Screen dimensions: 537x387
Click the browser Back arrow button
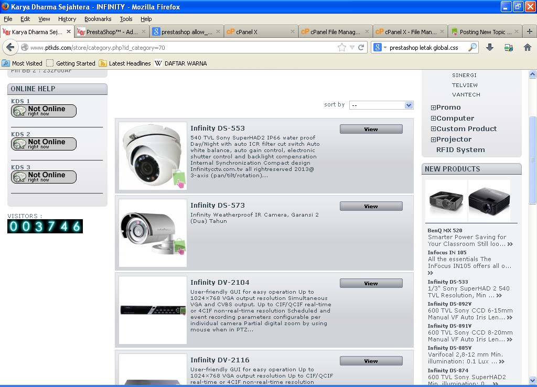click(10, 47)
